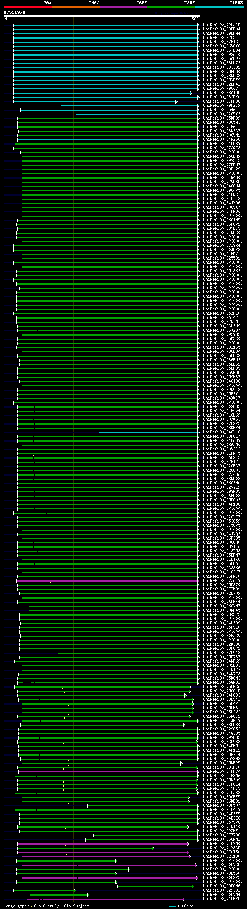Image resolution: width=247 pixels, height=909 pixels.
Task: Click label UniRef100_B4HFC0
Action: point(222,772)
